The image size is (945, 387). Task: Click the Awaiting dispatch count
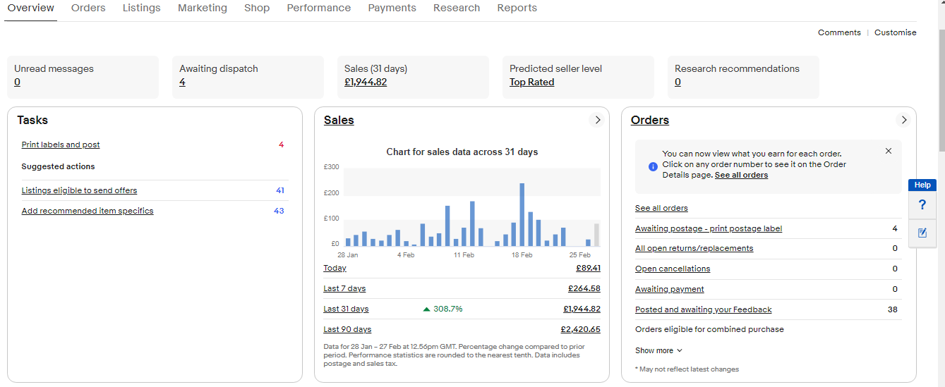tap(182, 82)
